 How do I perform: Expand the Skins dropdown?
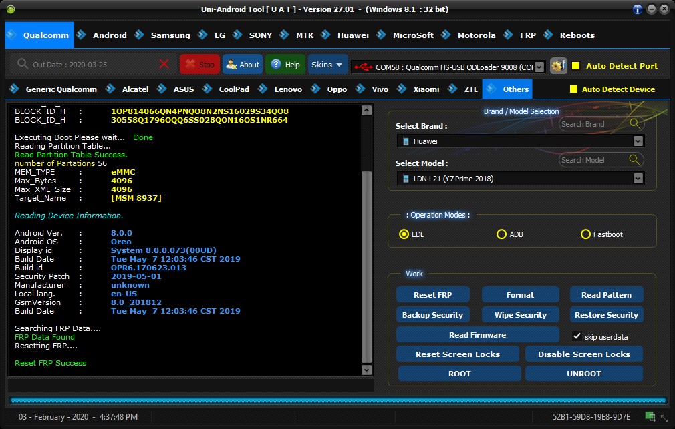click(x=327, y=65)
